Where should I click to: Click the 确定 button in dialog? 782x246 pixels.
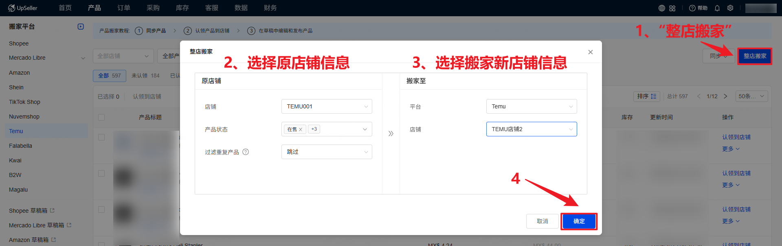(579, 221)
